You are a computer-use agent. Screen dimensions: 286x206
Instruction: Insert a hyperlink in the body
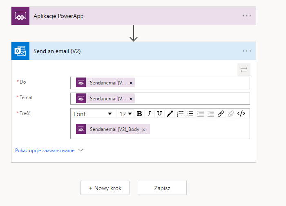coord(221,114)
